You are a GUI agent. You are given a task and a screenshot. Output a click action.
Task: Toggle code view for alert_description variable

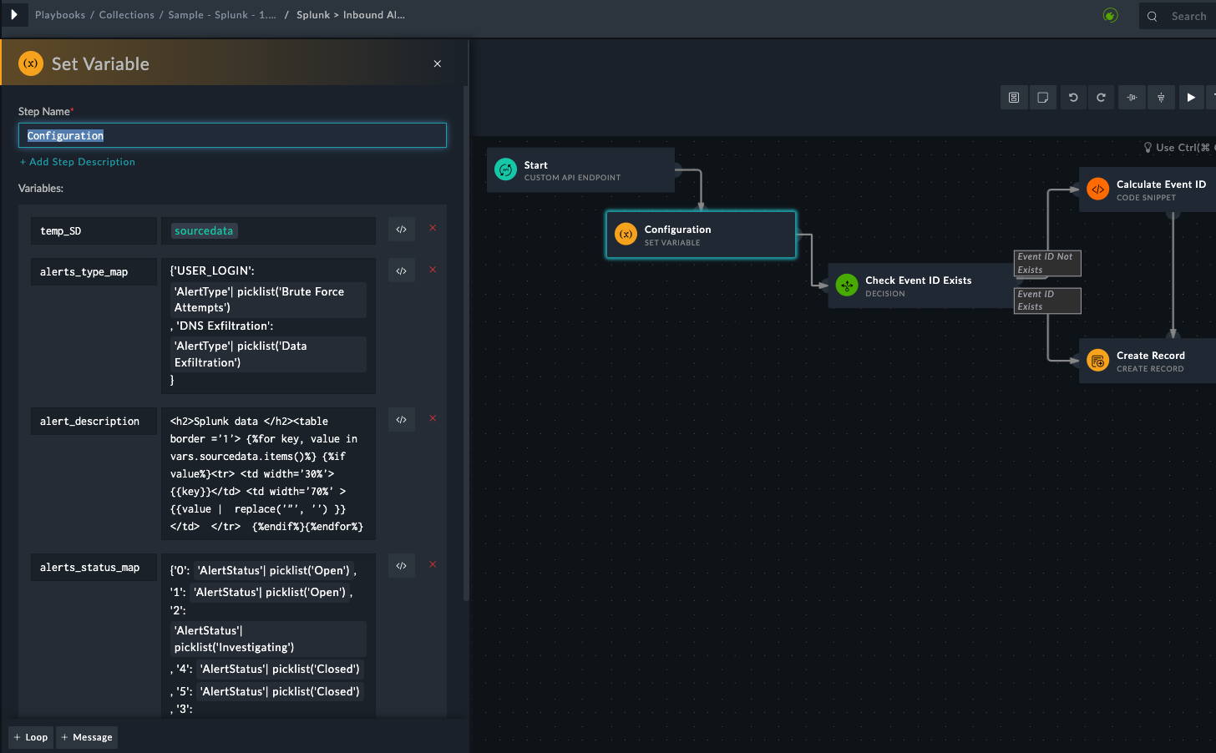[x=402, y=420]
